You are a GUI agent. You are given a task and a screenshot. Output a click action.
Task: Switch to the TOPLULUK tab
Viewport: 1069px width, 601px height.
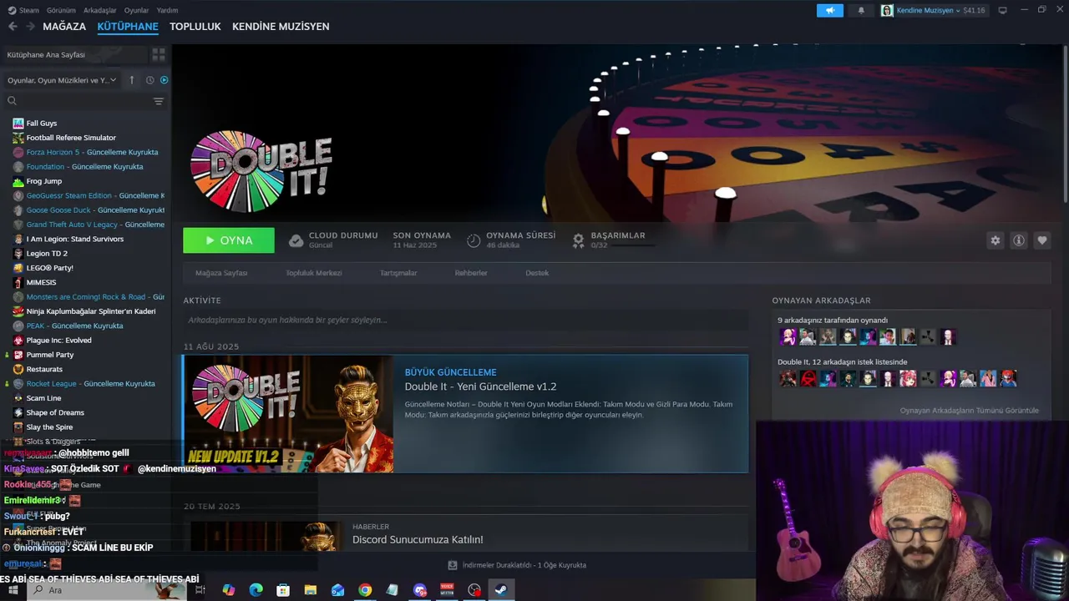[x=195, y=26]
